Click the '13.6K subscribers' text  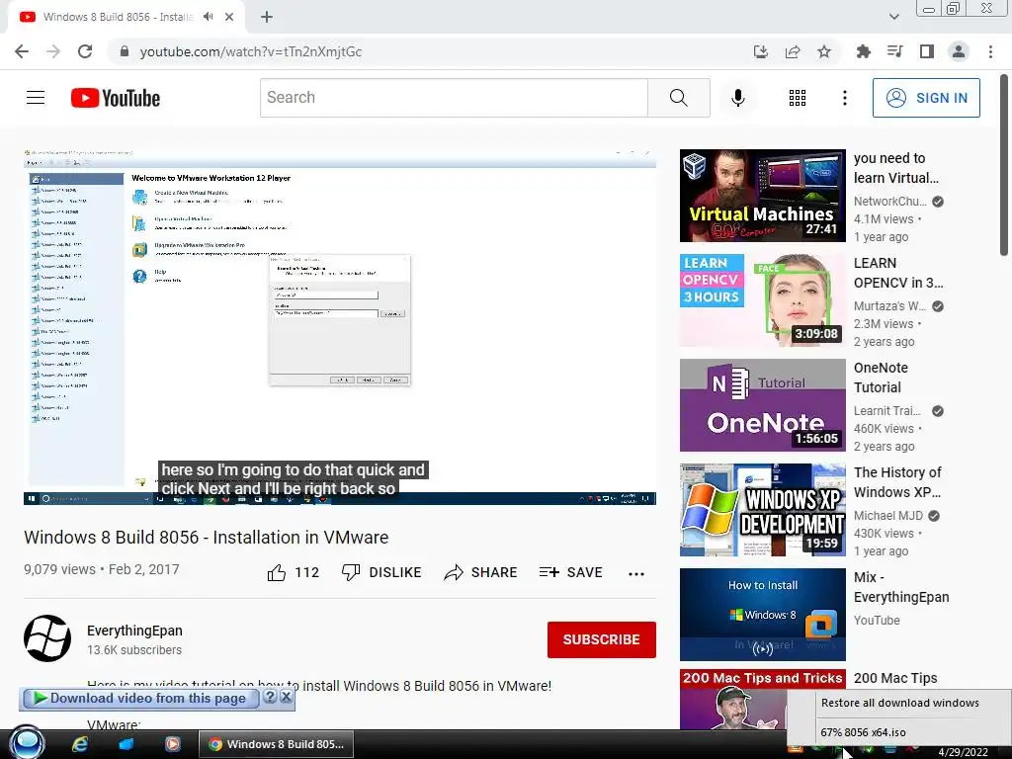pyautogui.click(x=134, y=650)
